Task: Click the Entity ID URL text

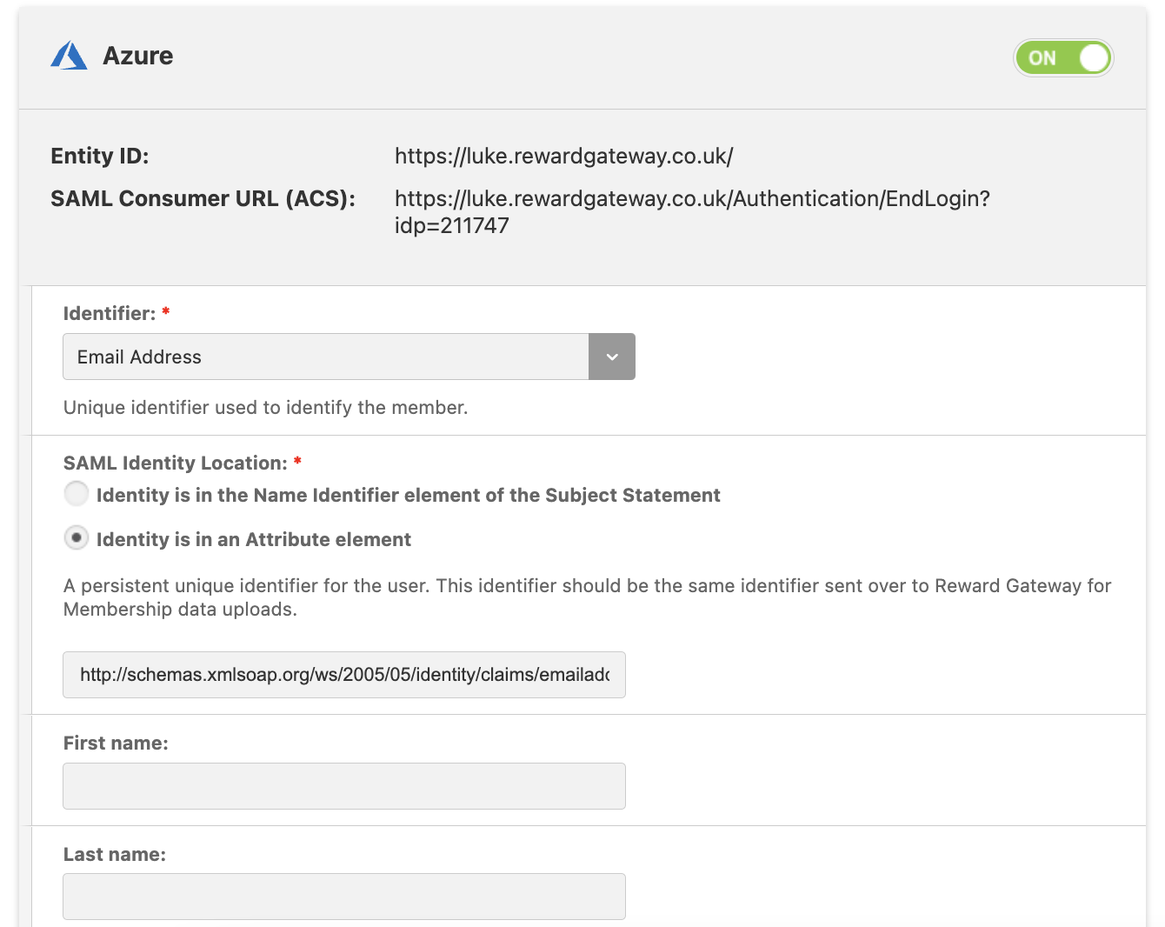Action: pos(564,157)
